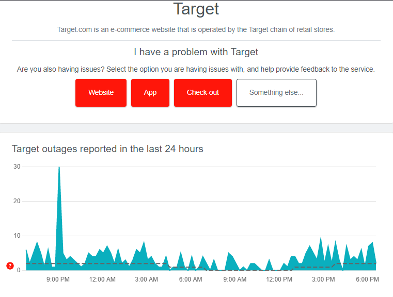Viewport: 393px width, 297px height.
Task: Select the Check-out issue button
Action: [203, 93]
